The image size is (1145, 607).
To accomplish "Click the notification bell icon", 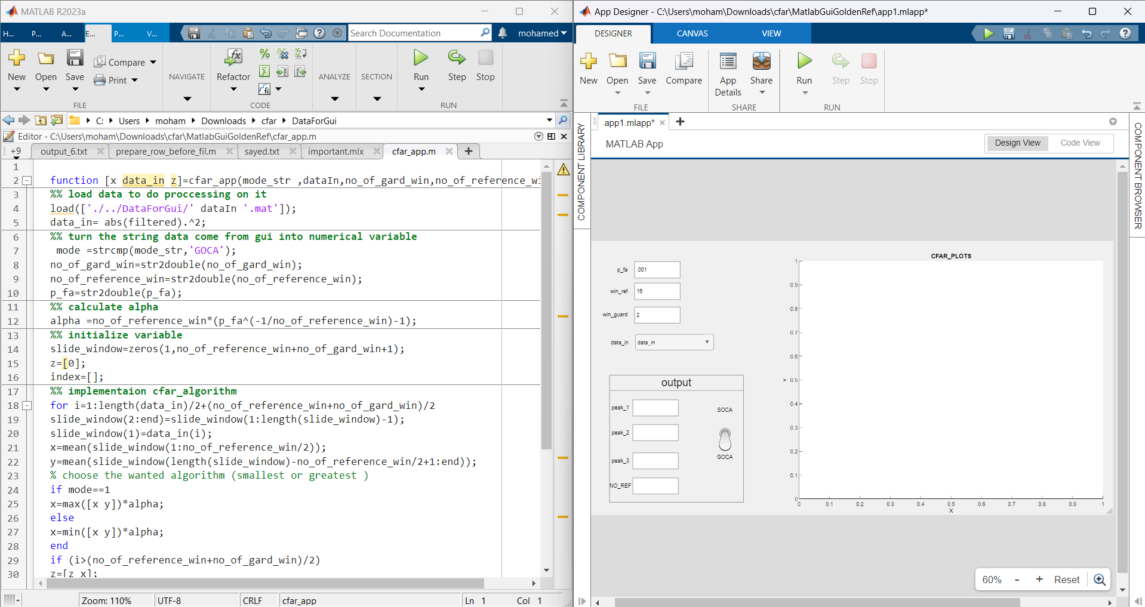I will point(503,33).
